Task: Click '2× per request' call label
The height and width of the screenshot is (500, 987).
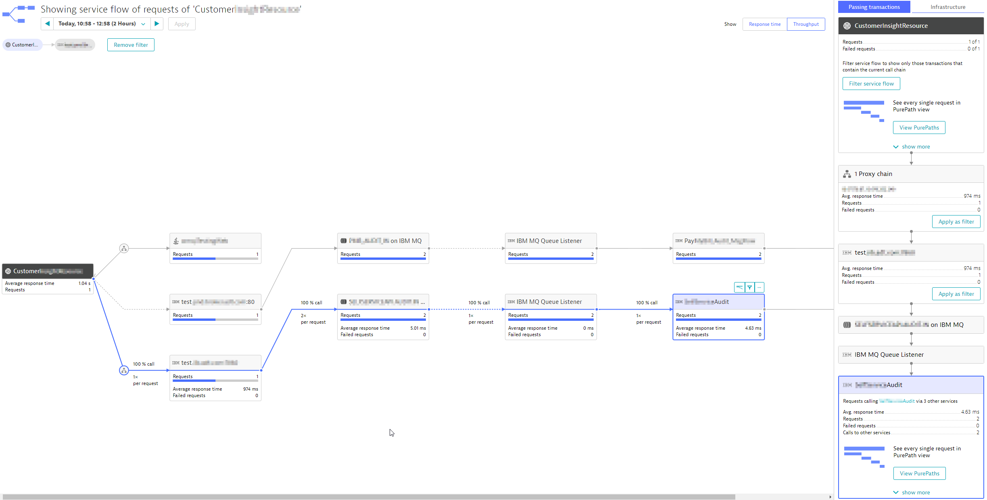Action: click(x=313, y=319)
